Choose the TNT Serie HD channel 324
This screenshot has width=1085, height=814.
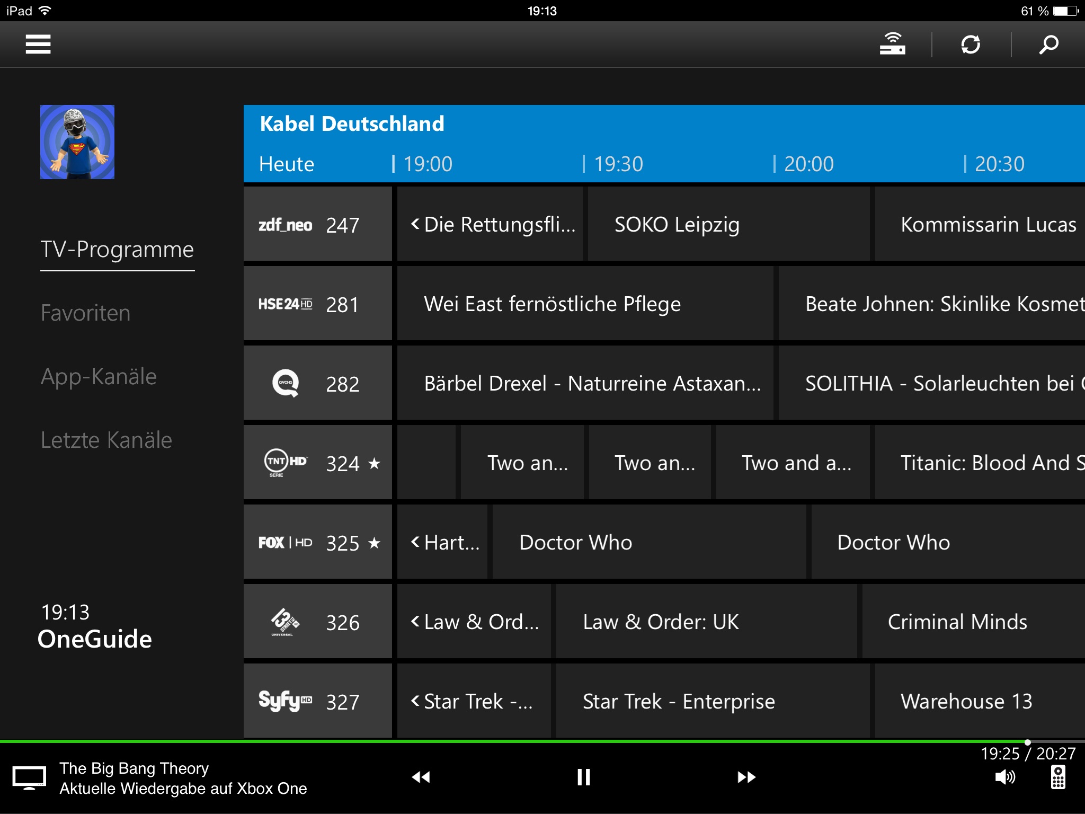[x=318, y=463]
